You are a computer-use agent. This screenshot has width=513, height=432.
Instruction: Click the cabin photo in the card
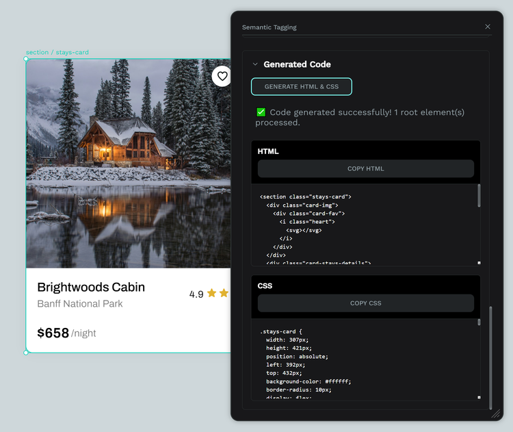pyautogui.click(x=128, y=163)
